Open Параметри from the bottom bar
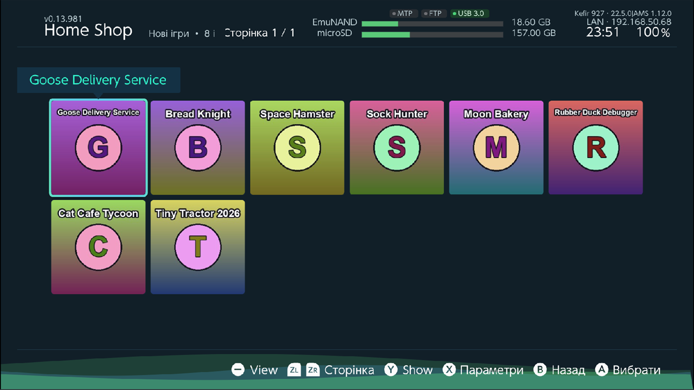 [492, 370]
